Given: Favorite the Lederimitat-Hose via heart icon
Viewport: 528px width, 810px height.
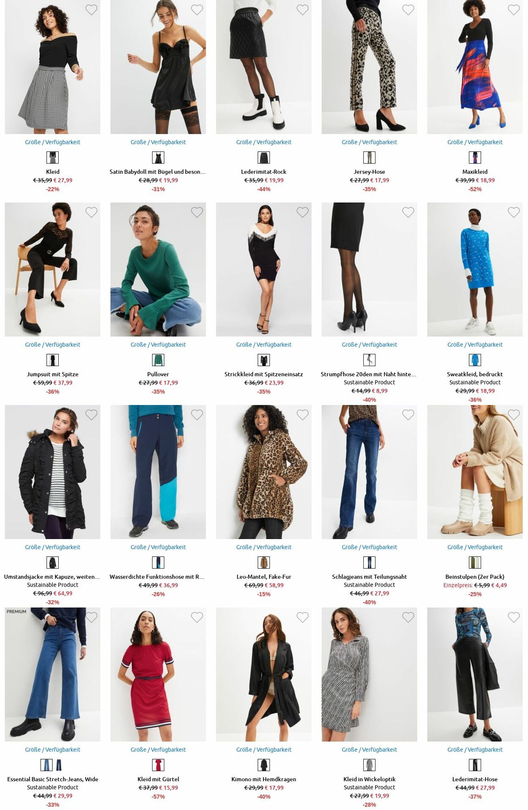Looking at the screenshot, I should [x=514, y=617].
